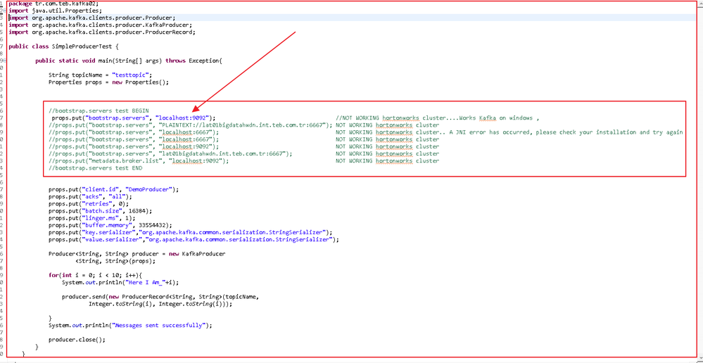Viewport: 703px width, 363px height.
Task: Click the bootstrap.servers test END comment
Action: [96, 168]
